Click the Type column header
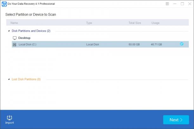Screen dimensions: 194x129 click(89, 23)
